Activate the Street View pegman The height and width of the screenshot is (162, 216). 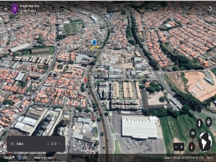199,124
